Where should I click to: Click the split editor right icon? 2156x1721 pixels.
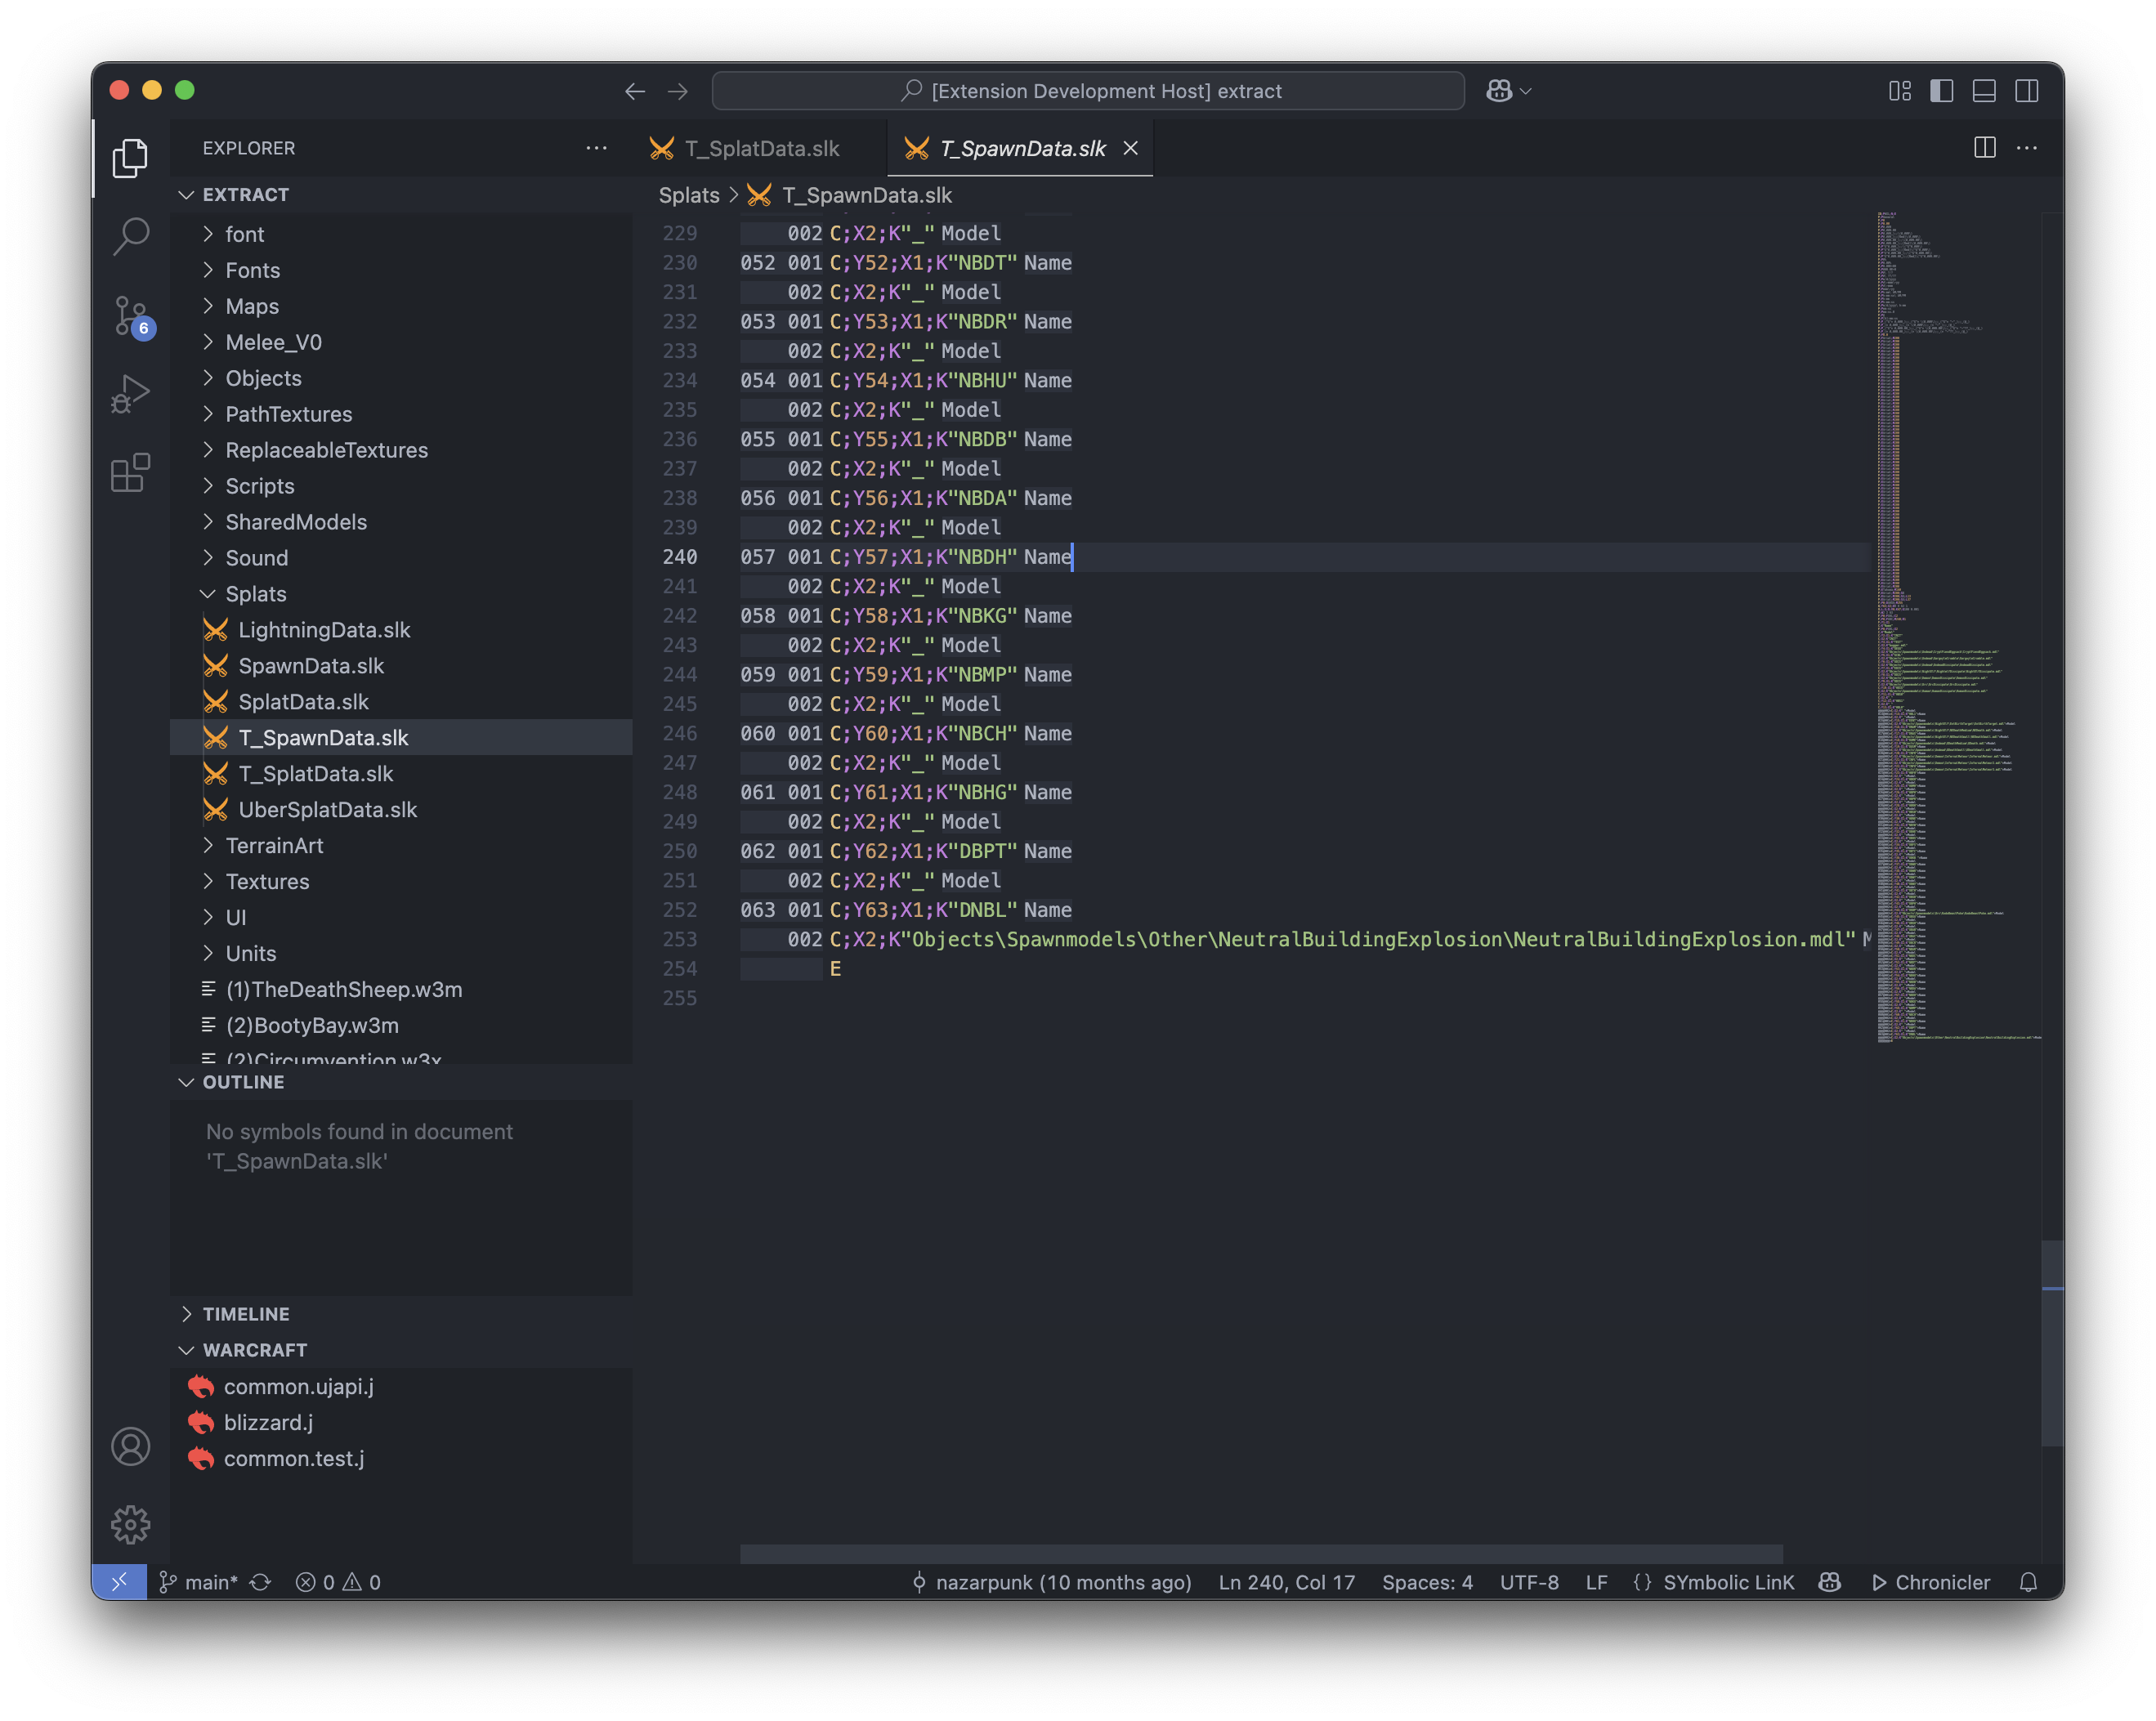coord(1984,148)
